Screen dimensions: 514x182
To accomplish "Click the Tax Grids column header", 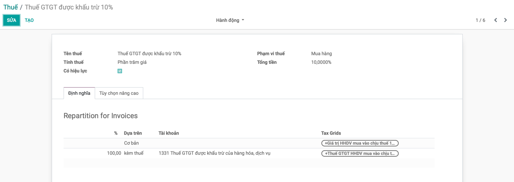I will [331, 133].
